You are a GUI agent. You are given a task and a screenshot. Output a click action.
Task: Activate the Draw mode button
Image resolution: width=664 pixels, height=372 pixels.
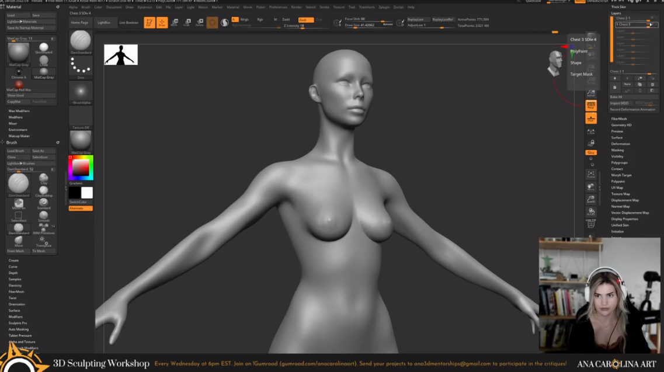(162, 22)
